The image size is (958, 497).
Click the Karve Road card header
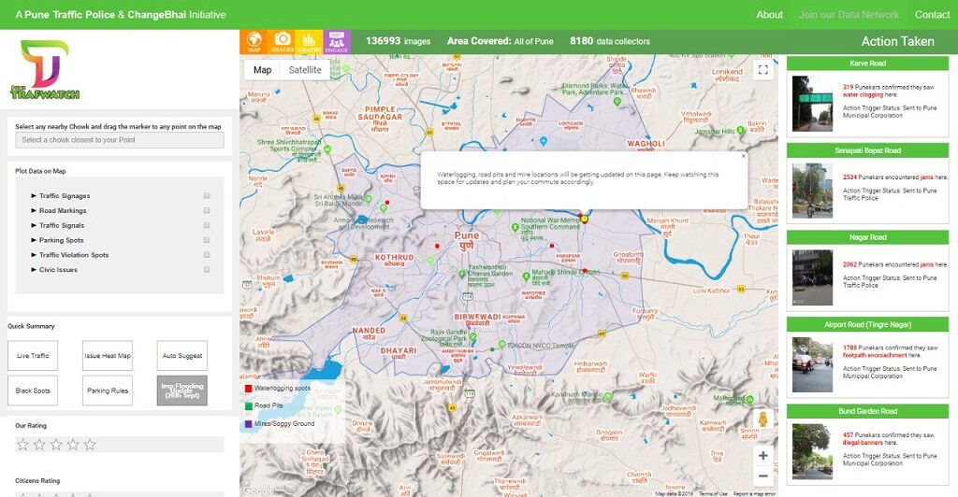(867, 64)
